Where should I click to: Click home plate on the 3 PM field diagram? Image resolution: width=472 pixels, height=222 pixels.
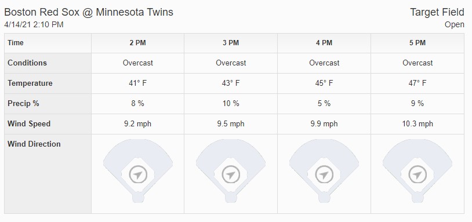click(231, 197)
